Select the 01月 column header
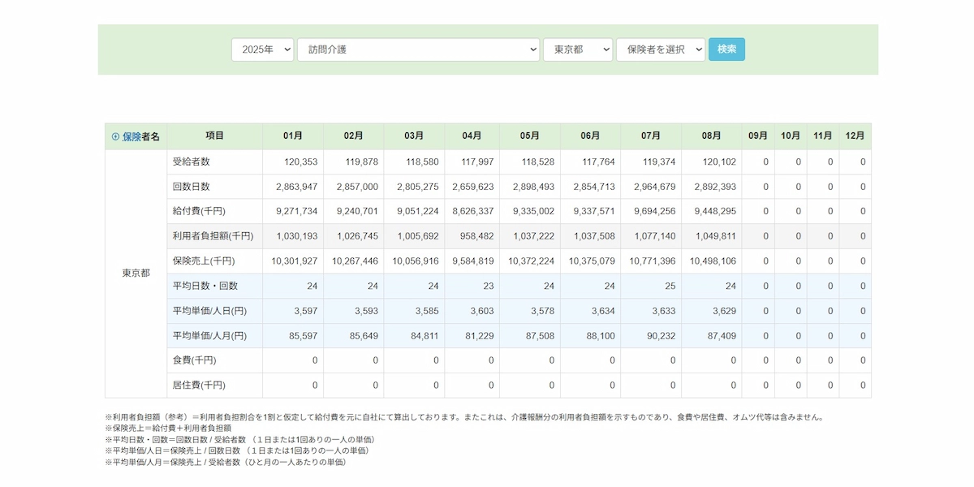Image resolution: width=974 pixels, height=487 pixels. point(293,136)
